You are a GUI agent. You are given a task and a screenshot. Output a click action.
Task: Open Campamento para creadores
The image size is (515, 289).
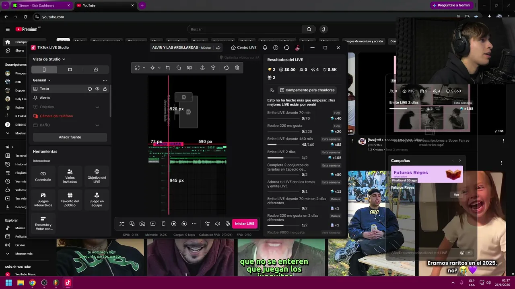click(x=307, y=90)
